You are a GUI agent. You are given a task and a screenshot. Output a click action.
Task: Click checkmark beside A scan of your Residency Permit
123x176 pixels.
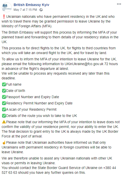pyautogui.click(x=4, y=109)
